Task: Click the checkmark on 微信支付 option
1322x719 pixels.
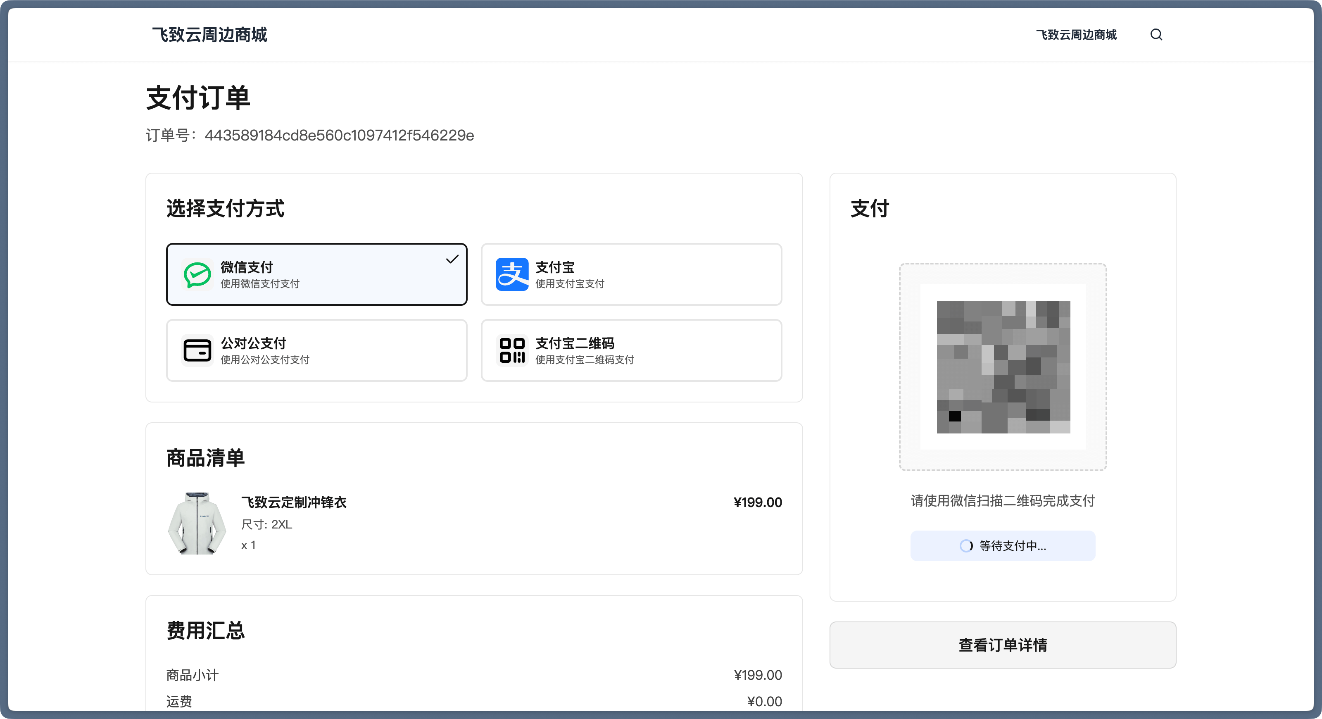Action: (452, 259)
